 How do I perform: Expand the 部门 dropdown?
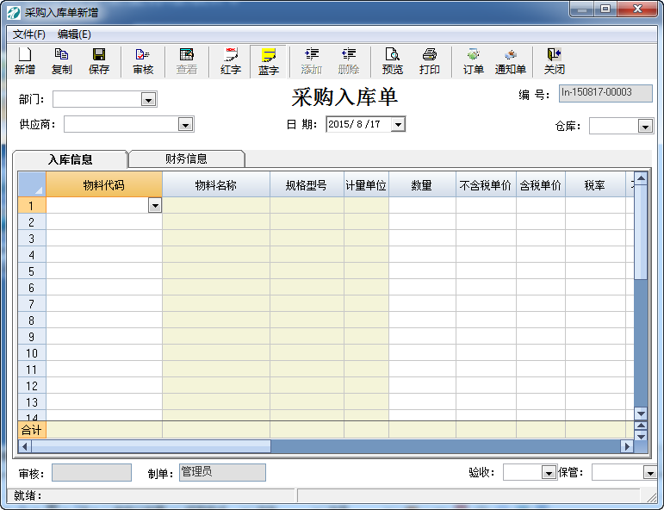coord(149,100)
